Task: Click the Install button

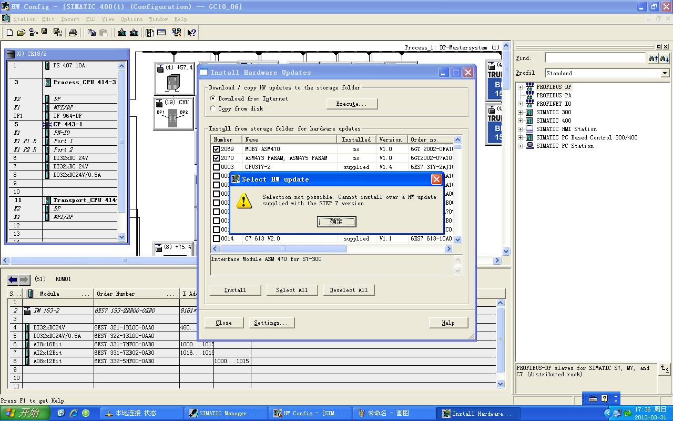Action: point(235,290)
